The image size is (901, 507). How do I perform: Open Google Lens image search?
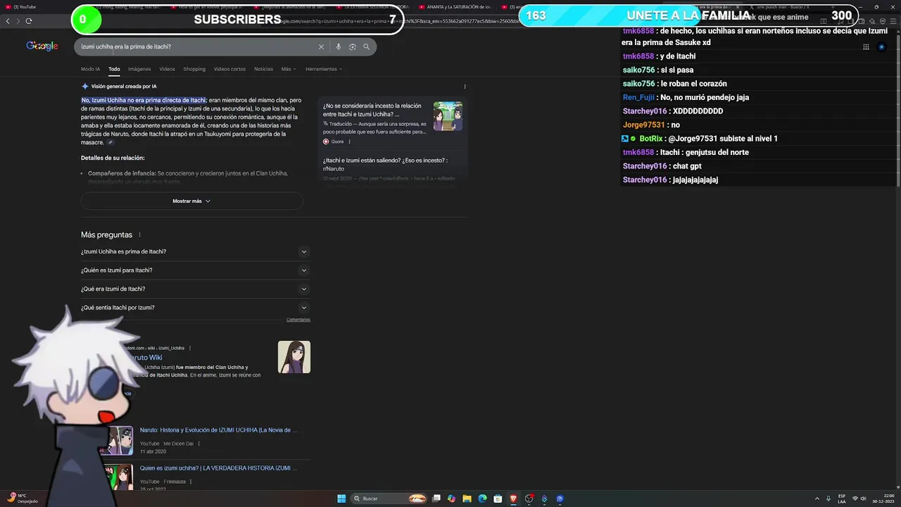[353, 46]
